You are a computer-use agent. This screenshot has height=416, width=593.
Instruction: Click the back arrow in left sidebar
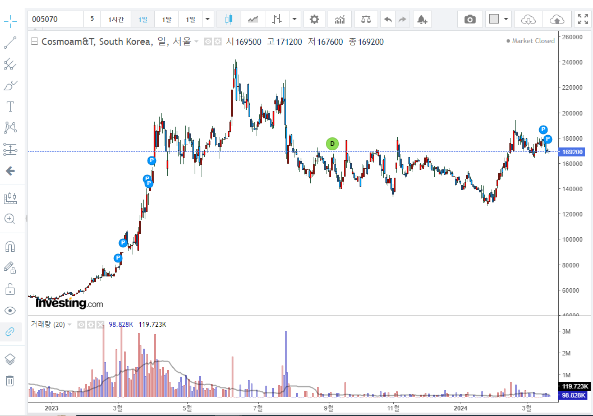[x=10, y=171]
